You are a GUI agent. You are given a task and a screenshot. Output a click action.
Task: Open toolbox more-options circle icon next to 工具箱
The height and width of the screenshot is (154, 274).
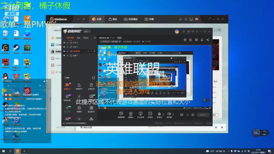pos(94,78)
